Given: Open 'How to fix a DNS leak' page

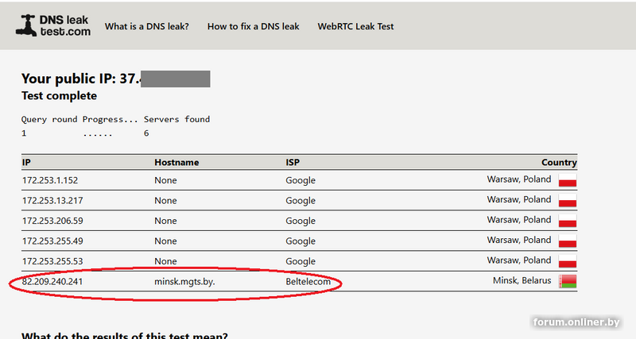Looking at the screenshot, I should 253,26.
